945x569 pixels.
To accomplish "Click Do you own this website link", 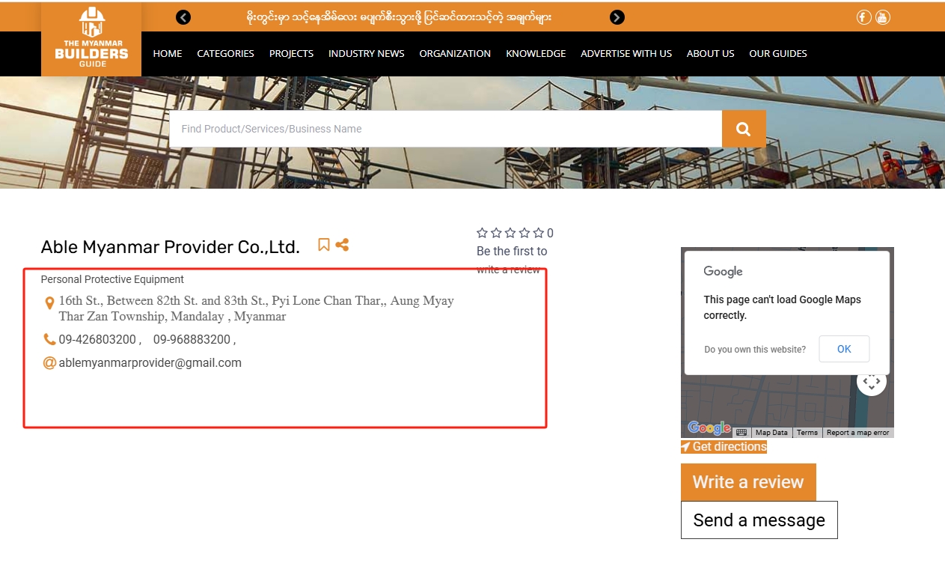I will (x=755, y=350).
